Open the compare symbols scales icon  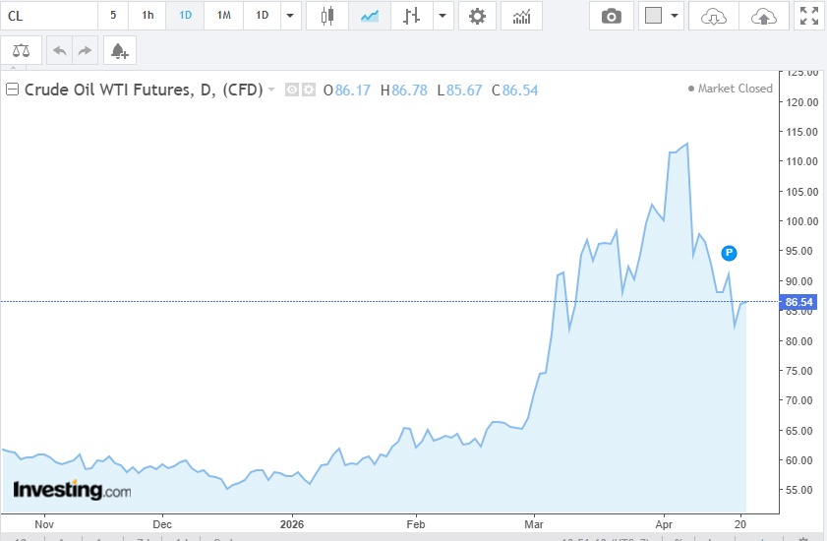point(21,51)
